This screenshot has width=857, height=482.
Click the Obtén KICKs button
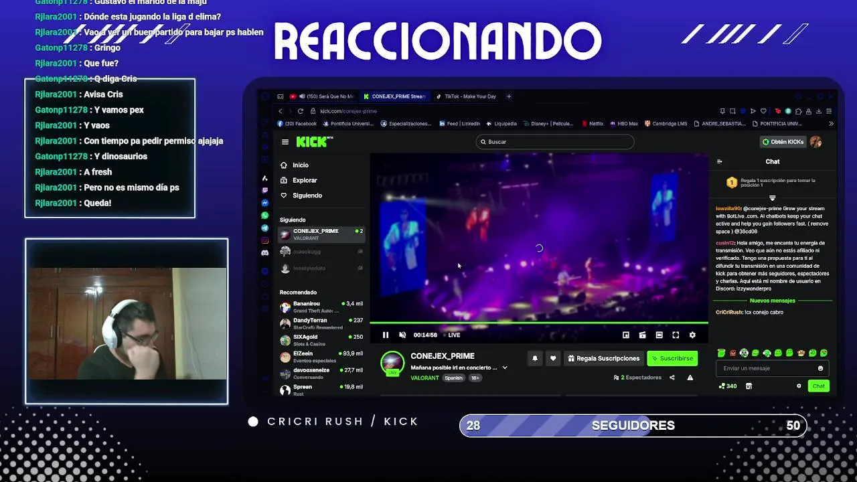pos(783,142)
